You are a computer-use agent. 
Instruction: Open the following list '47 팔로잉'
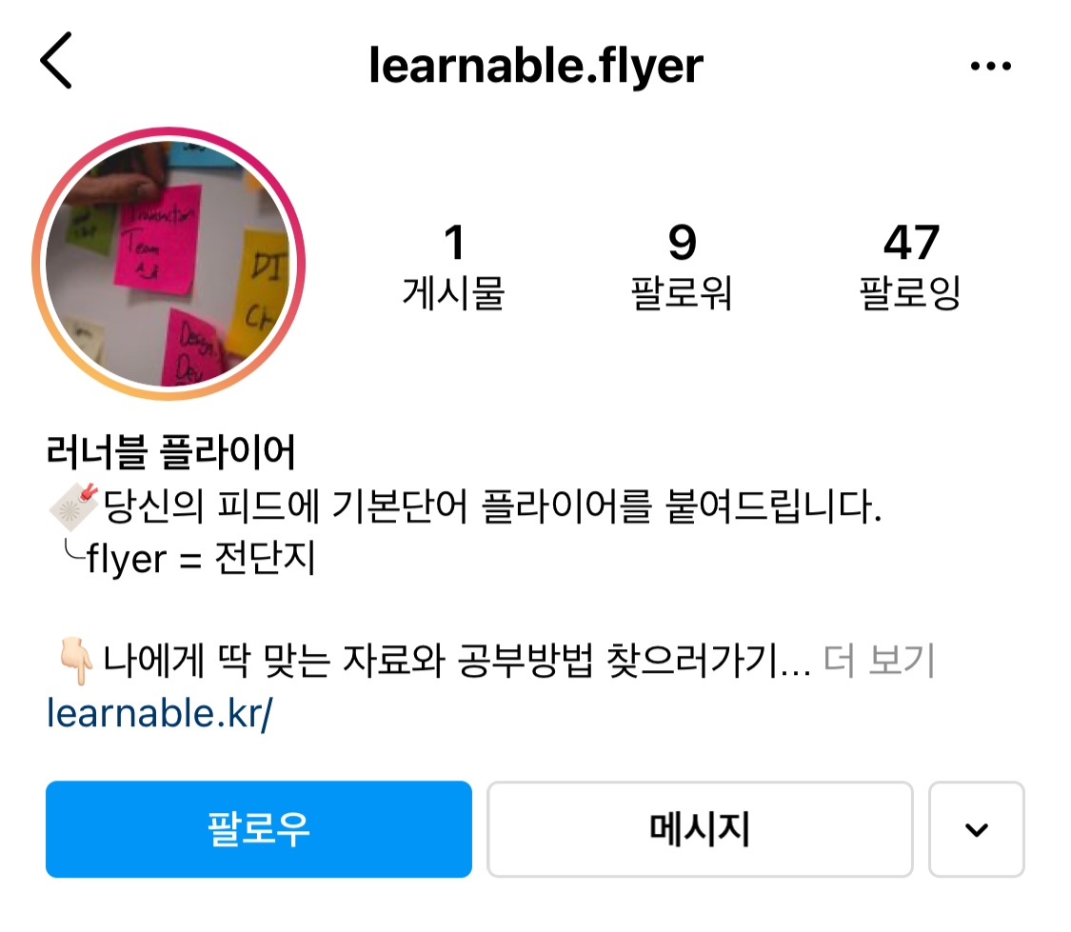click(x=910, y=267)
